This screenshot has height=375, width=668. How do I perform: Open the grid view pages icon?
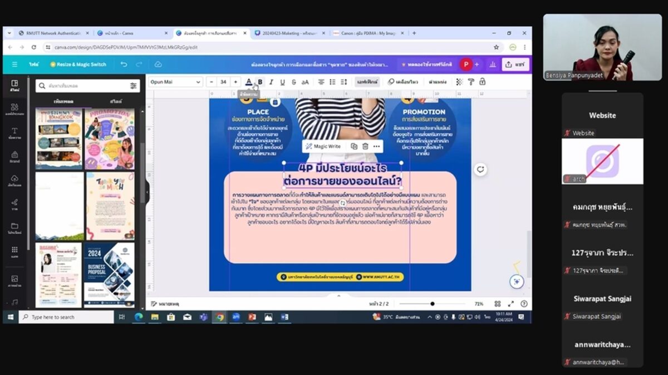(497, 304)
